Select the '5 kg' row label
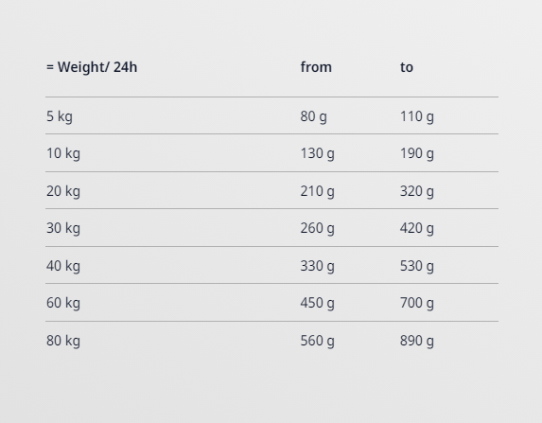 click(60, 116)
